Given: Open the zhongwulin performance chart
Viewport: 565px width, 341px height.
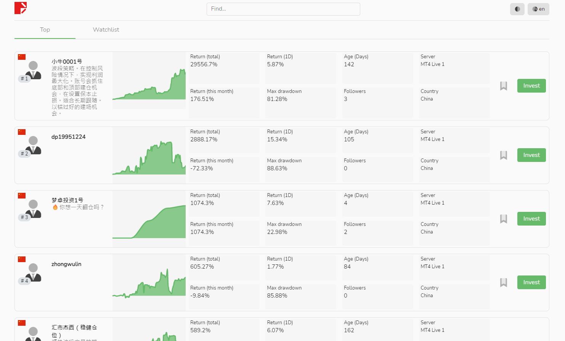Looking at the screenshot, I should (x=149, y=283).
